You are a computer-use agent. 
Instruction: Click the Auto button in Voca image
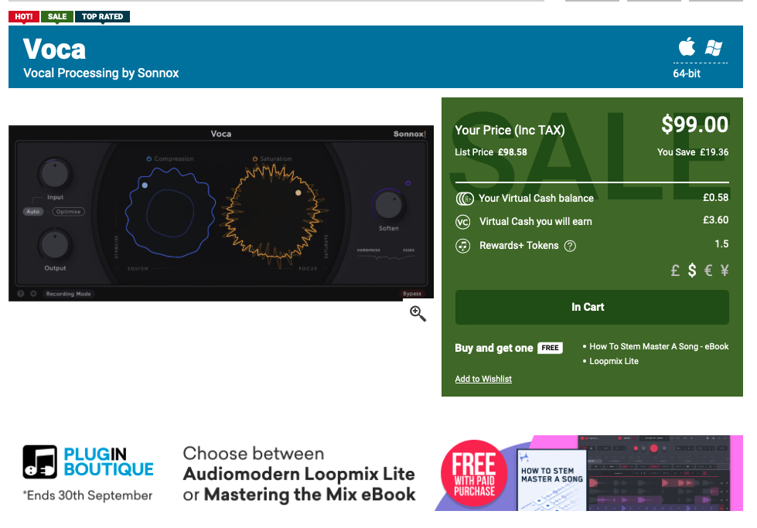coord(32,211)
